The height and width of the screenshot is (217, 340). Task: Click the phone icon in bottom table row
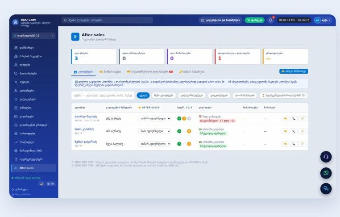pos(294,144)
